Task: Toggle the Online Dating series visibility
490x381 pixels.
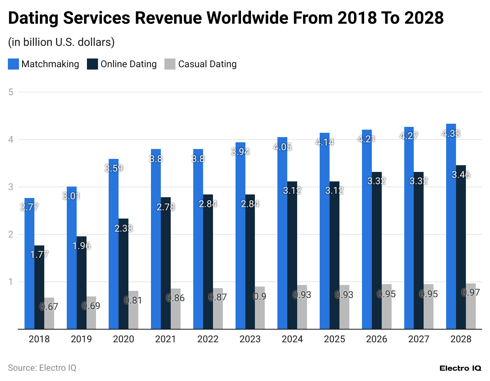Action: coord(128,64)
